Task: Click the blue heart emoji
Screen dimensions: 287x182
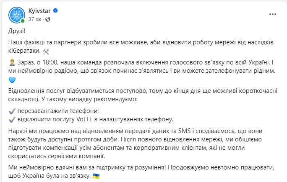Action: pyautogui.click(x=12, y=80)
